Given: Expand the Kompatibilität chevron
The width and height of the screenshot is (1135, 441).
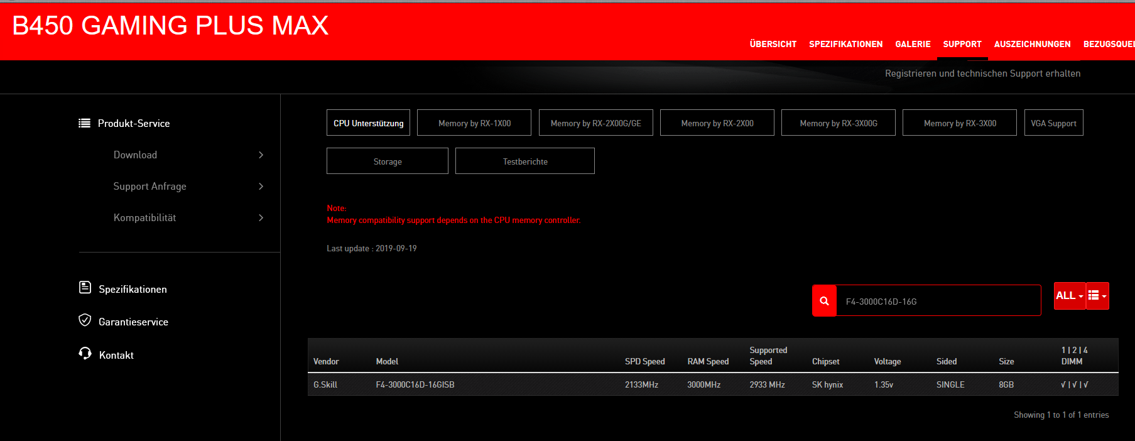Looking at the screenshot, I should tap(261, 218).
